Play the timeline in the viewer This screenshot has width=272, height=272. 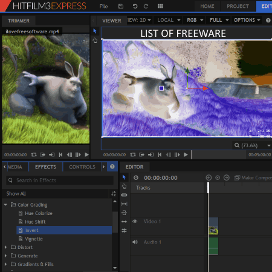pos(186,154)
